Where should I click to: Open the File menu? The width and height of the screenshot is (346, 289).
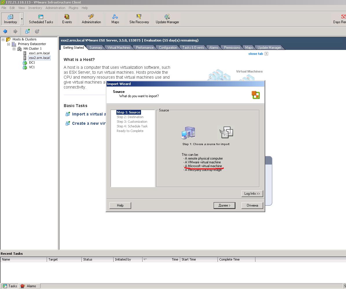coord(4,8)
